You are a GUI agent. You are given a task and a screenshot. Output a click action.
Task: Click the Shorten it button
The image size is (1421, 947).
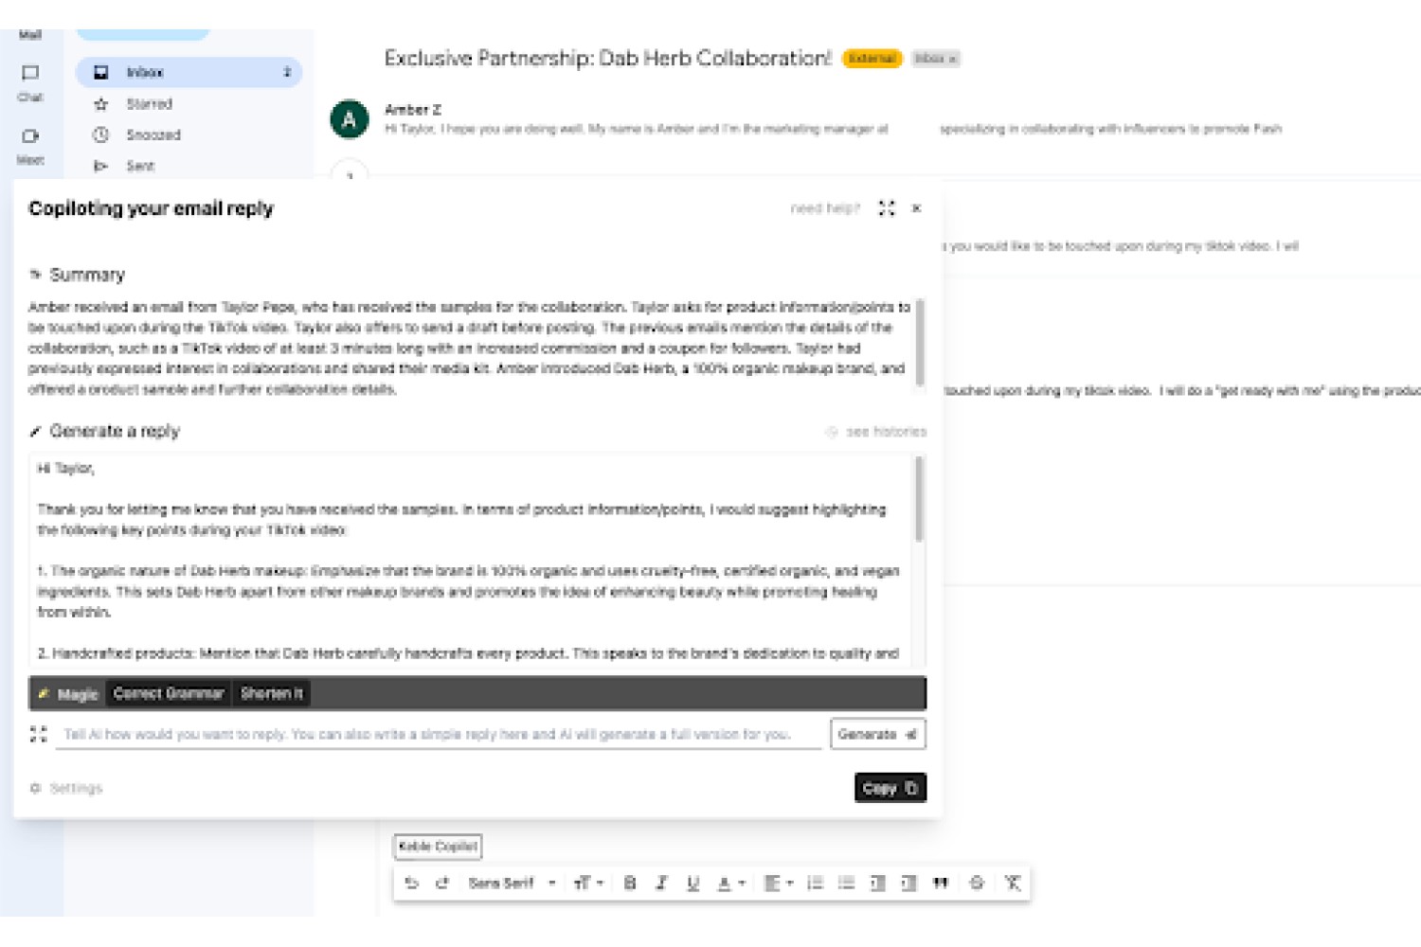tap(272, 694)
